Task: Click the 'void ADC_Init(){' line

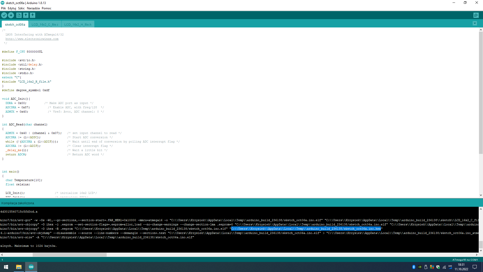Action: pyautogui.click(x=16, y=99)
